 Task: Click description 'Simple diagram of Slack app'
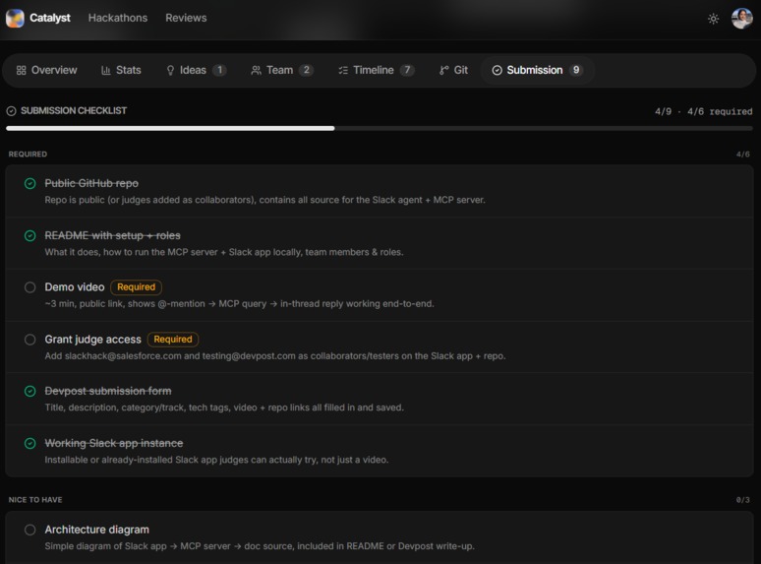tap(260, 546)
